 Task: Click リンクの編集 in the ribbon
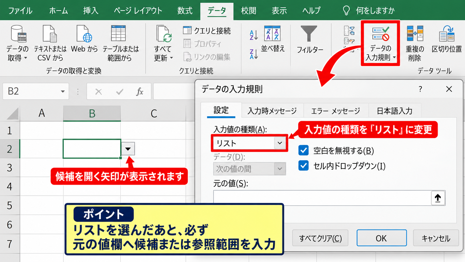pos(207,57)
